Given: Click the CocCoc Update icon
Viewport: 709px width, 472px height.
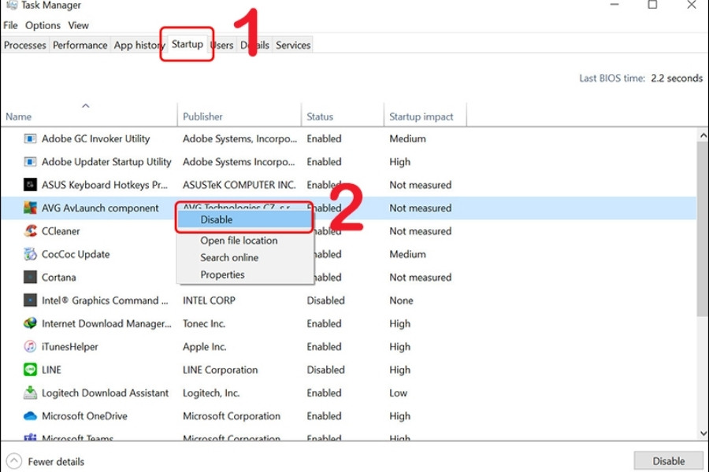Looking at the screenshot, I should [30, 254].
